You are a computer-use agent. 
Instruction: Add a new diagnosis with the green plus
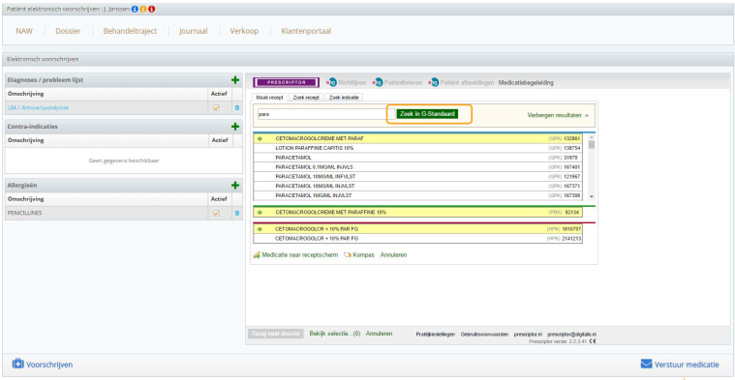coord(235,80)
